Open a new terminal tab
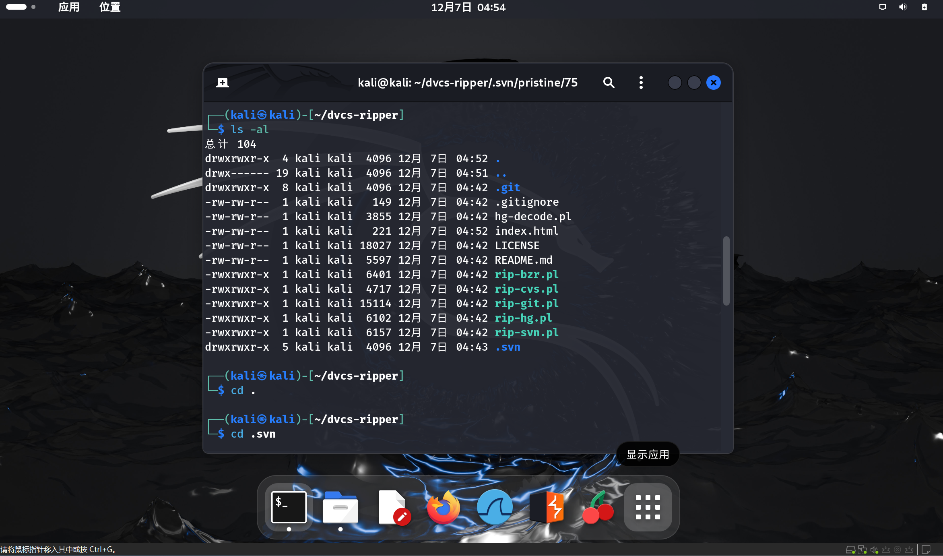The height and width of the screenshot is (556, 943). 222,83
